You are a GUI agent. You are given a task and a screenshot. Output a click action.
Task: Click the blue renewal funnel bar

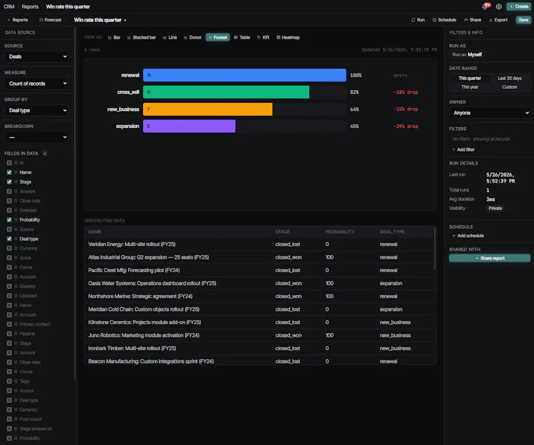[x=244, y=75]
